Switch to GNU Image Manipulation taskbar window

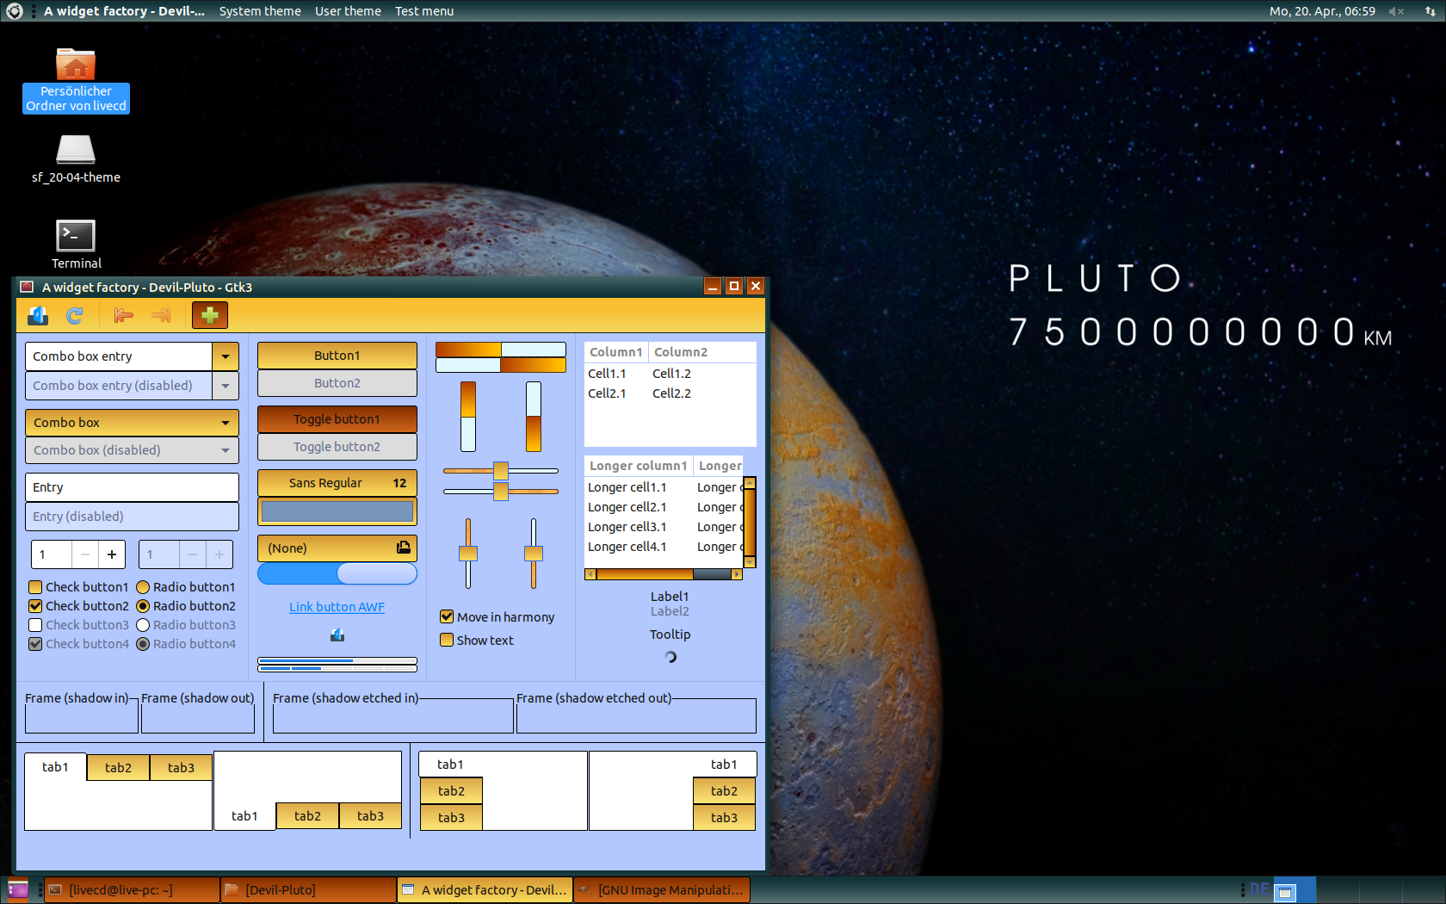(661, 890)
